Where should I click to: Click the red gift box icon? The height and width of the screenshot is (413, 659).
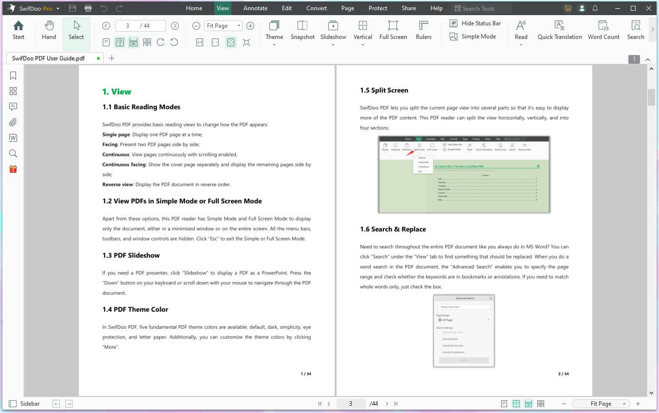(x=13, y=169)
